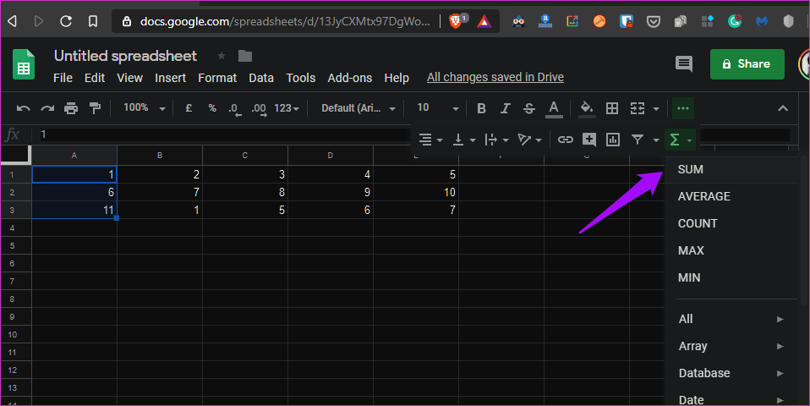The height and width of the screenshot is (406, 810).
Task: Rename the Untitled spreadsheet title
Action: (125, 56)
